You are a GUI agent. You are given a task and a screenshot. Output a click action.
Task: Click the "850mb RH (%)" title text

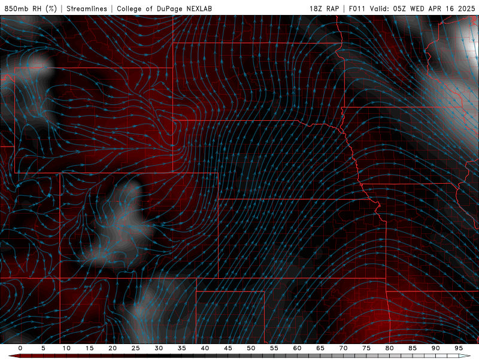tap(31, 8)
